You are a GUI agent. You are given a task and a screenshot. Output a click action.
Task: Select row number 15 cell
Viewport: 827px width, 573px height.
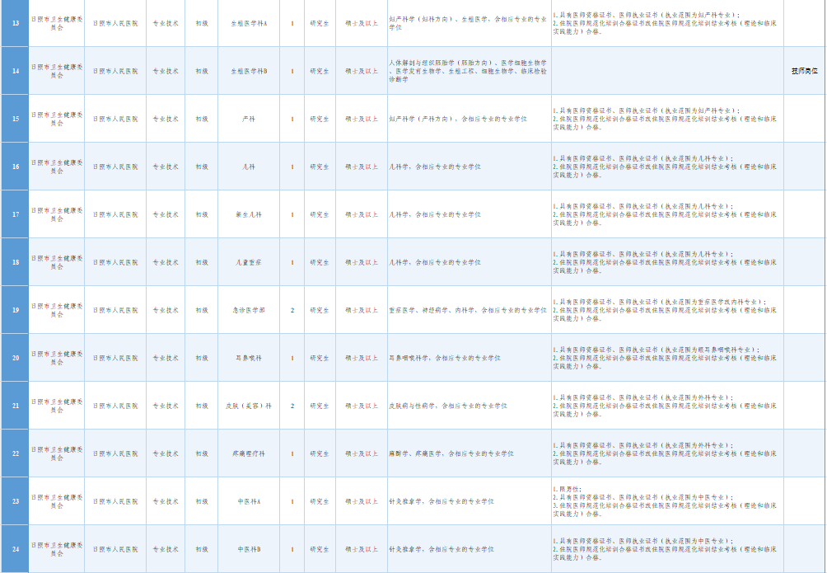pyautogui.click(x=16, y=119)
